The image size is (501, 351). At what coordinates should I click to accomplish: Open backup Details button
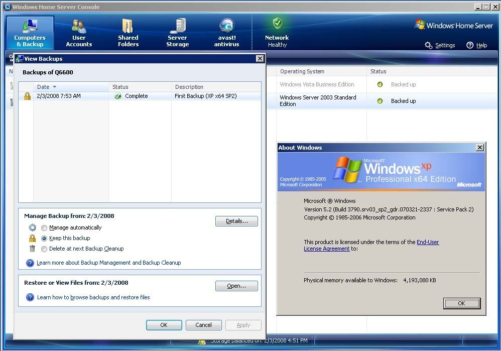(236, 221)
